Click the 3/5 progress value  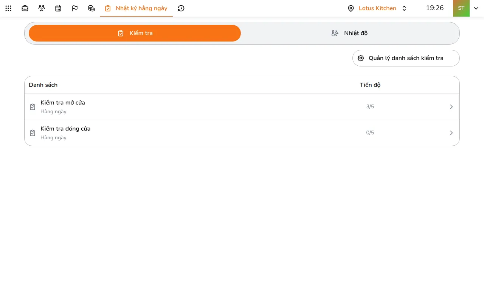(370, 107)
